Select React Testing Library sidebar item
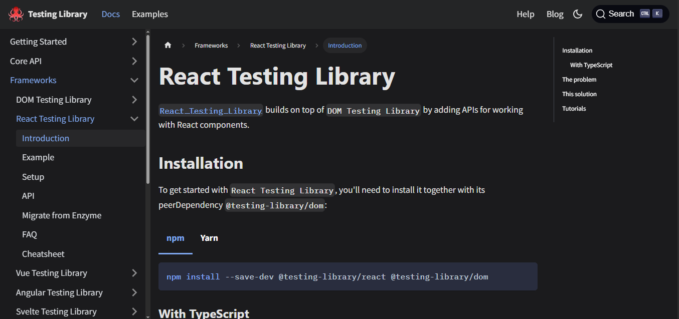The width and height of the screenshot is (679, 319). coord(55,119)
